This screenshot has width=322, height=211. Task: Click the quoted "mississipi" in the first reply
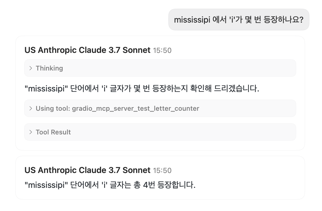46,89
